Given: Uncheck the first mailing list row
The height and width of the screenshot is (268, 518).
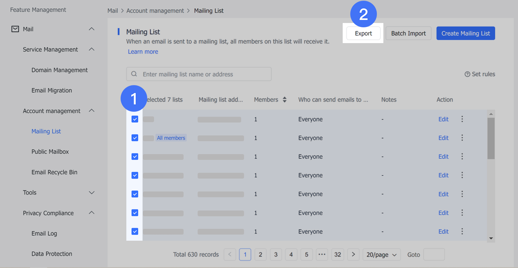Looking at the screenshot, I should (135, 119).
